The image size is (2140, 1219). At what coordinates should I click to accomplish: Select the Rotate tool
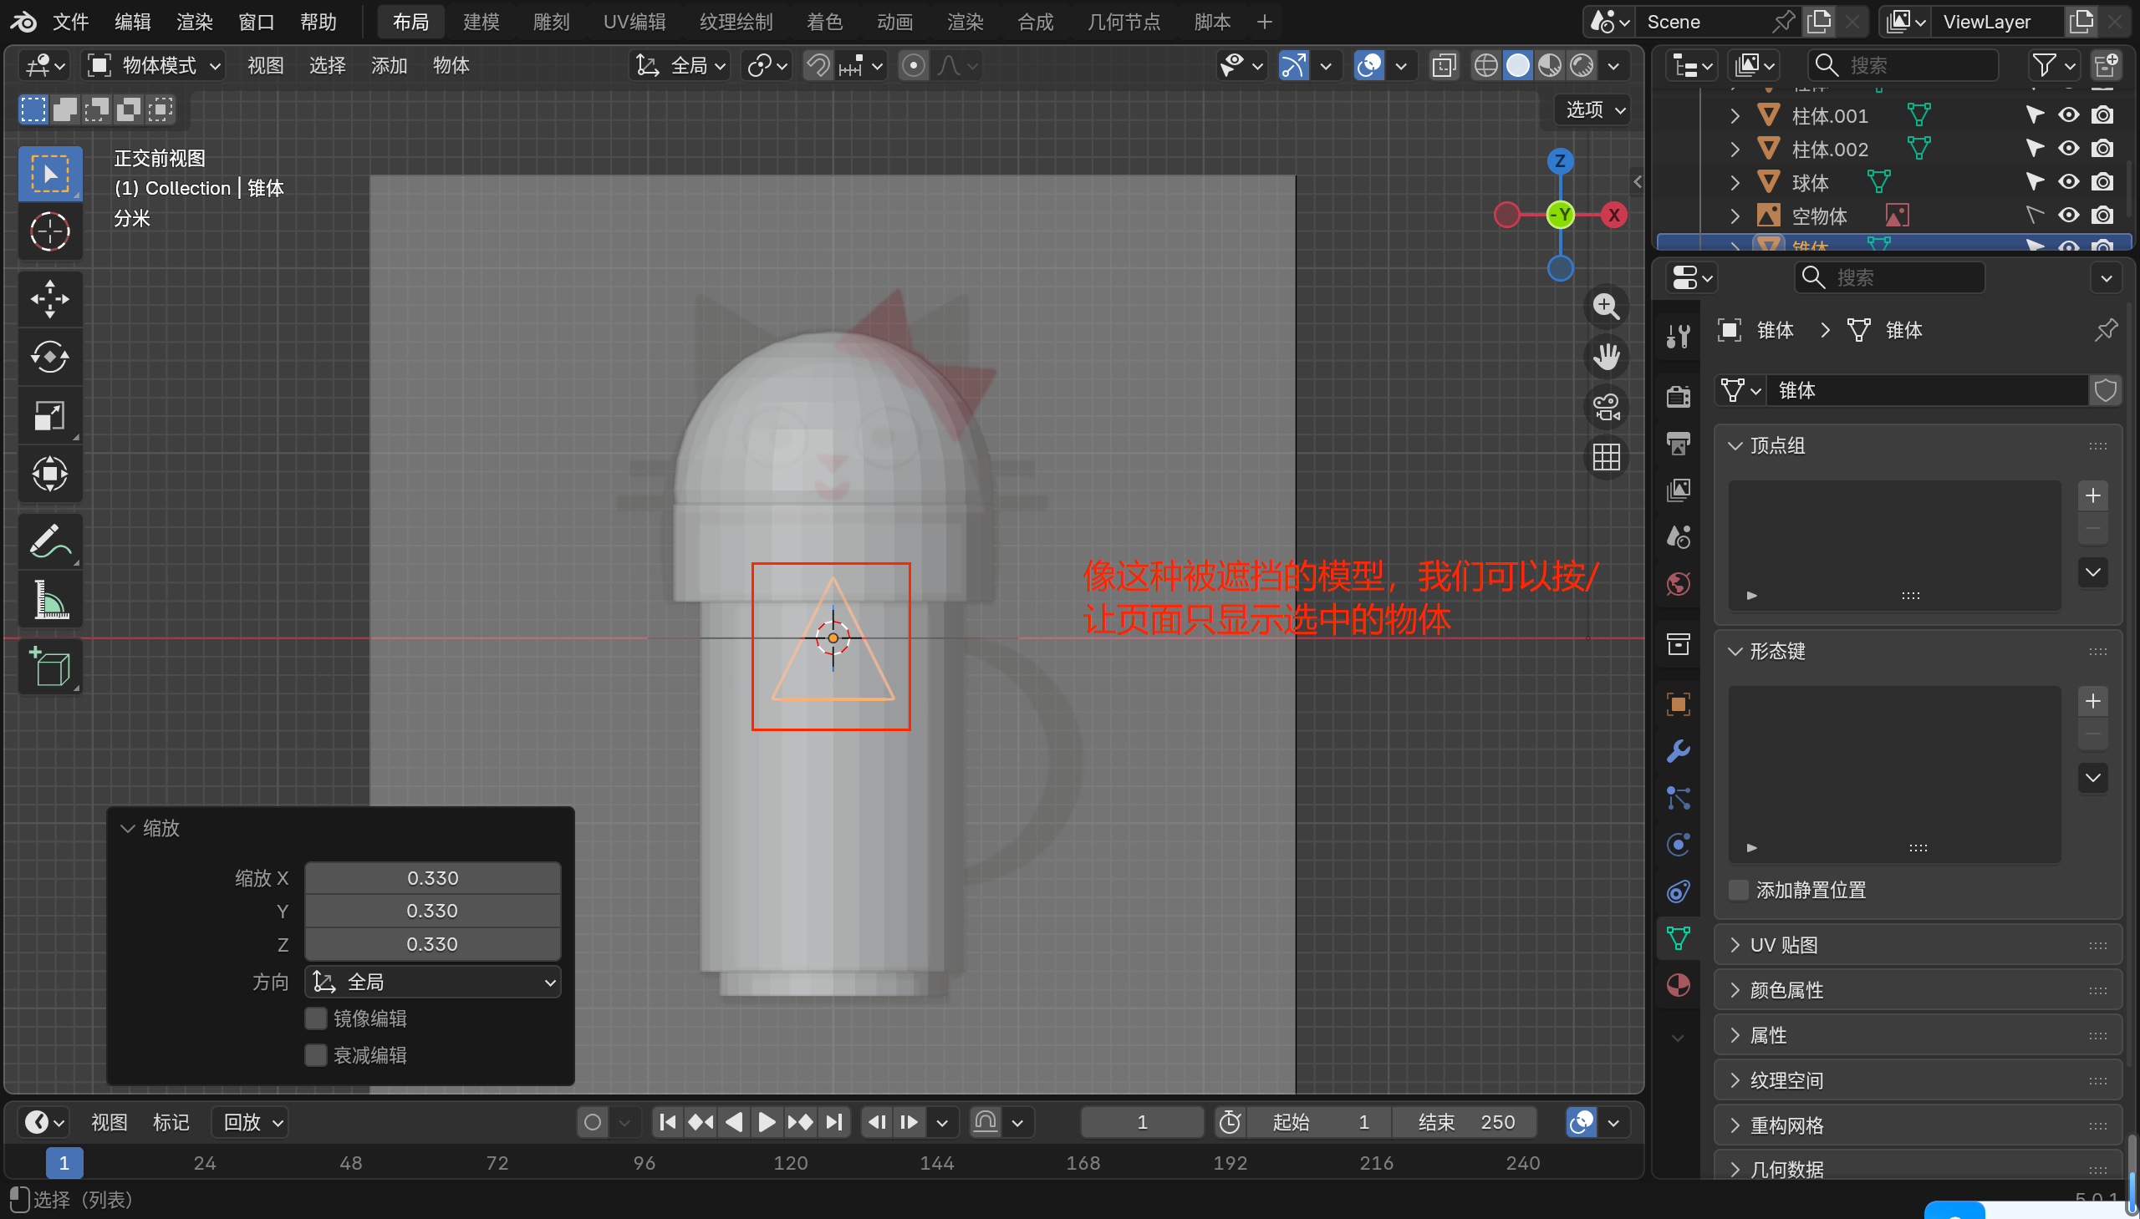click(x=49, y=358)
